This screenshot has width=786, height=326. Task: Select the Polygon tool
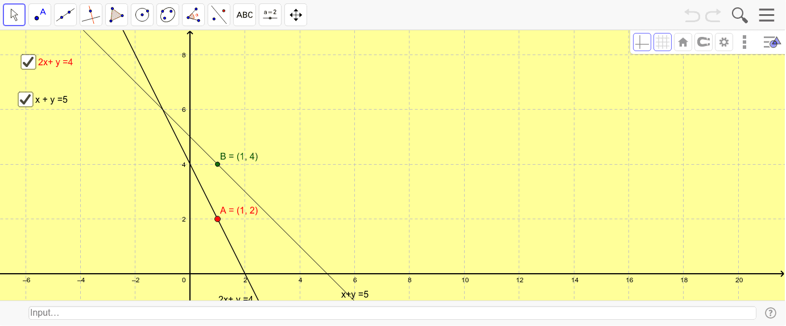[117, 15]
